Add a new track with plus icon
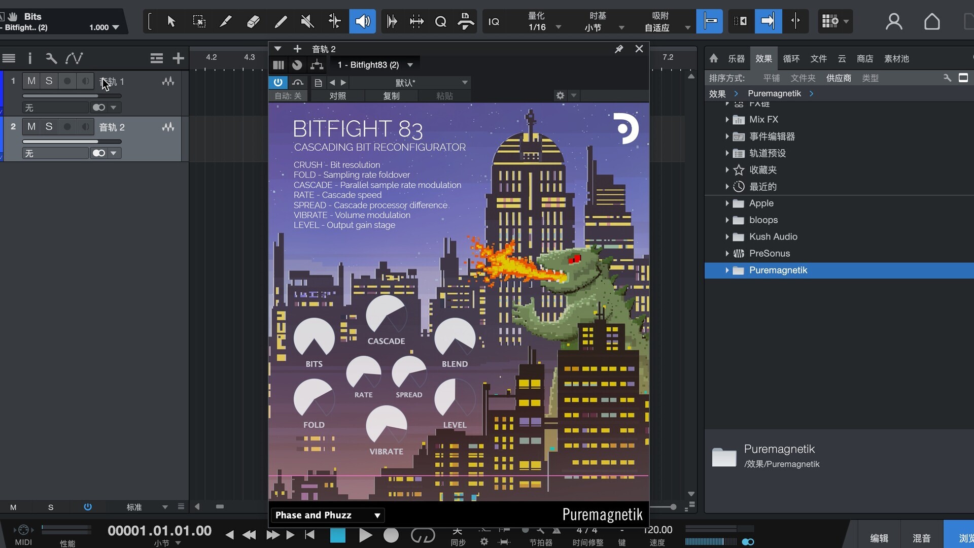 [178, 58]
